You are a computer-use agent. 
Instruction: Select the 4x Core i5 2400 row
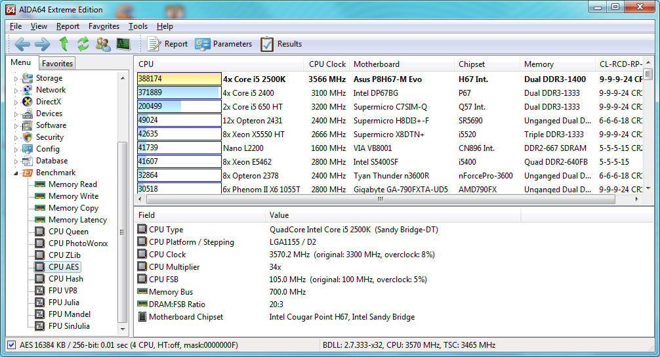tap(389, 93)
